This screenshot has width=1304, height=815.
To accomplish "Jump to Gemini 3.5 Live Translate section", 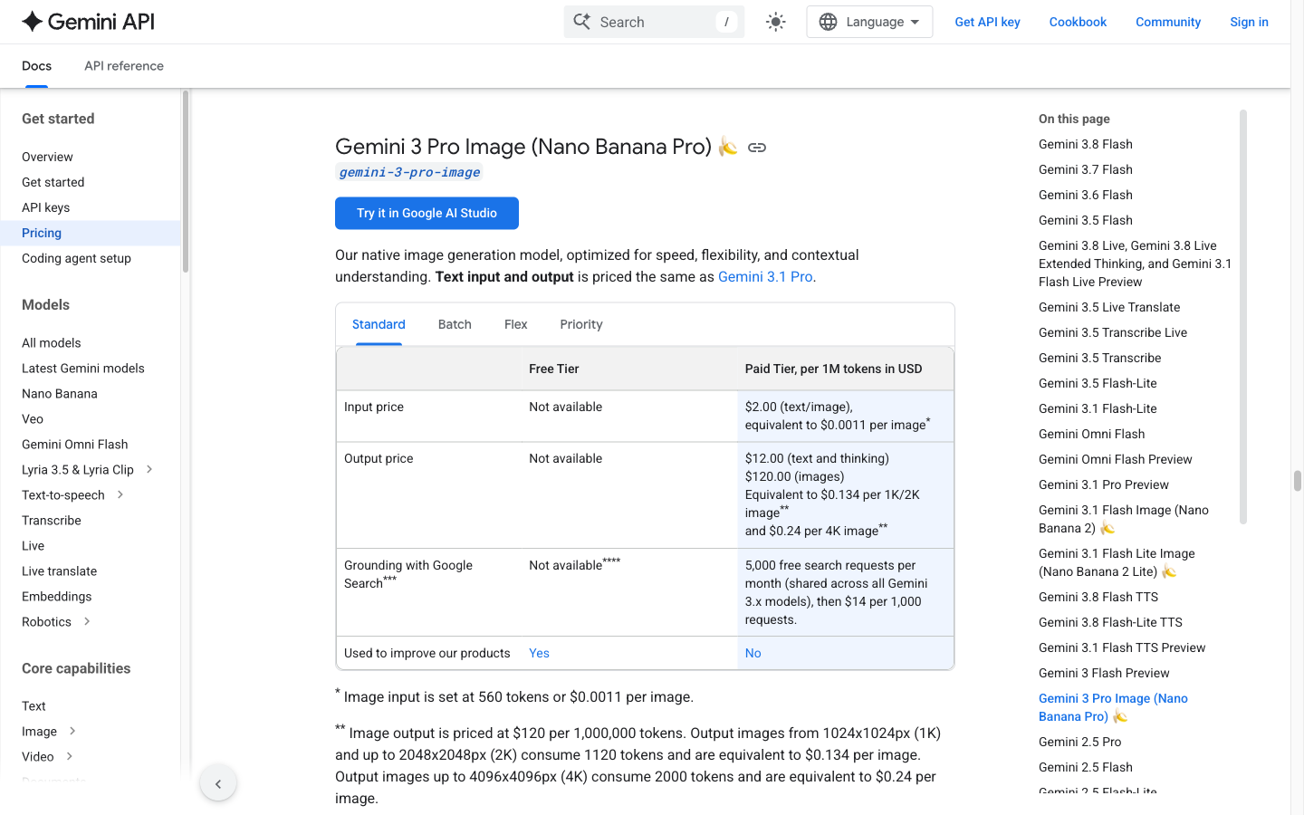I will click(x=1109, y=307).
